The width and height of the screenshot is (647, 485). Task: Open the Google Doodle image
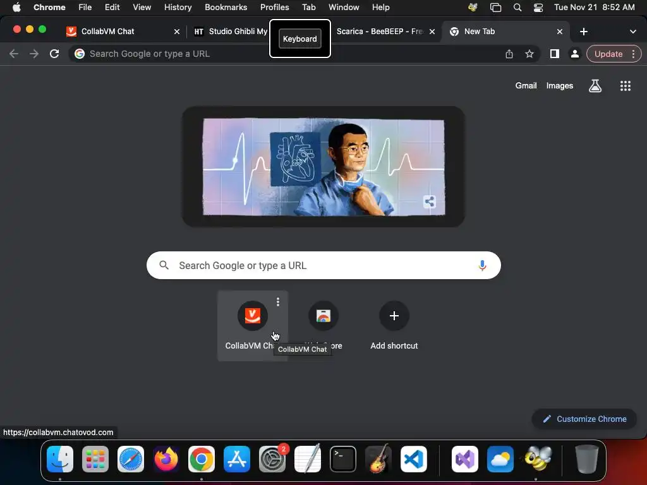tap(323, 167)
